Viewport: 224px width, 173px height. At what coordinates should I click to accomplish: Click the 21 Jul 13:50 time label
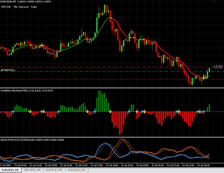(x=97, y=165)
